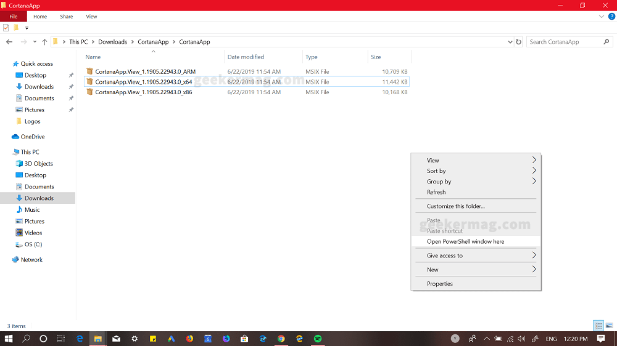Viewport: 617px width, 346px height.
Task: Open the Windows Start menu
Action: tap(8, 339)
